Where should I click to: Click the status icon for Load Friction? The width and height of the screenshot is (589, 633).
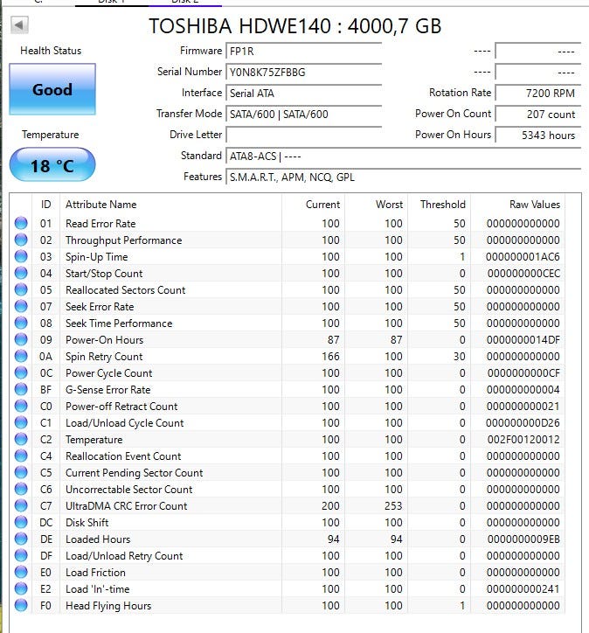click(x=21, y=572)
